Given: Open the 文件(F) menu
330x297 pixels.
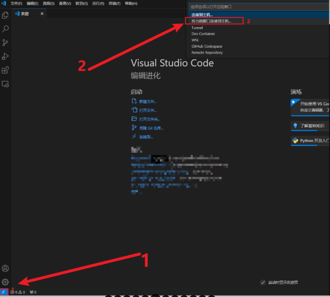Looking at the screenshot, I should [16, 3].
